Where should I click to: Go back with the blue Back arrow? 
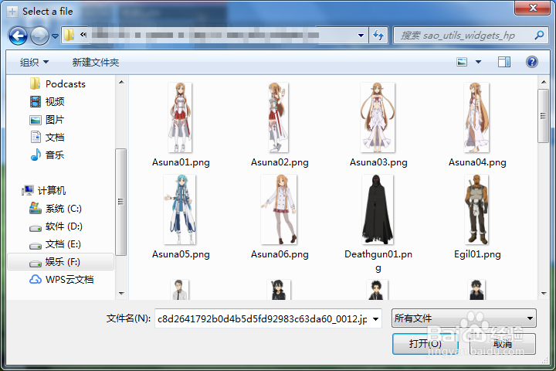point(18,36)
